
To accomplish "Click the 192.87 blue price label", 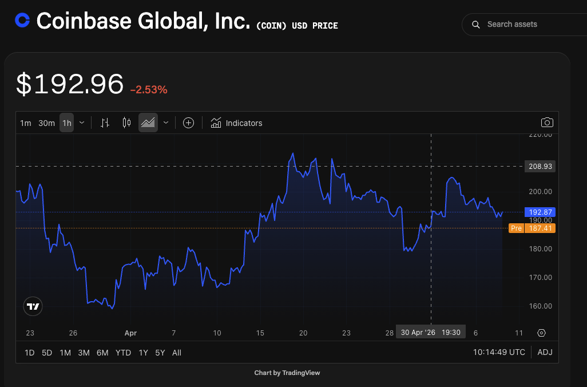I will tap(540, 212).
